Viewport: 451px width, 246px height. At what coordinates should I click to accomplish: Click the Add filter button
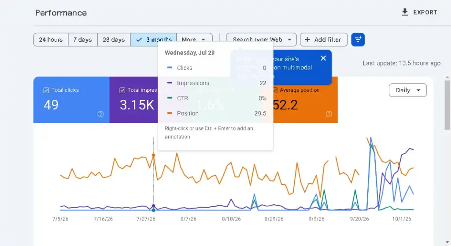tap(324, 40)
